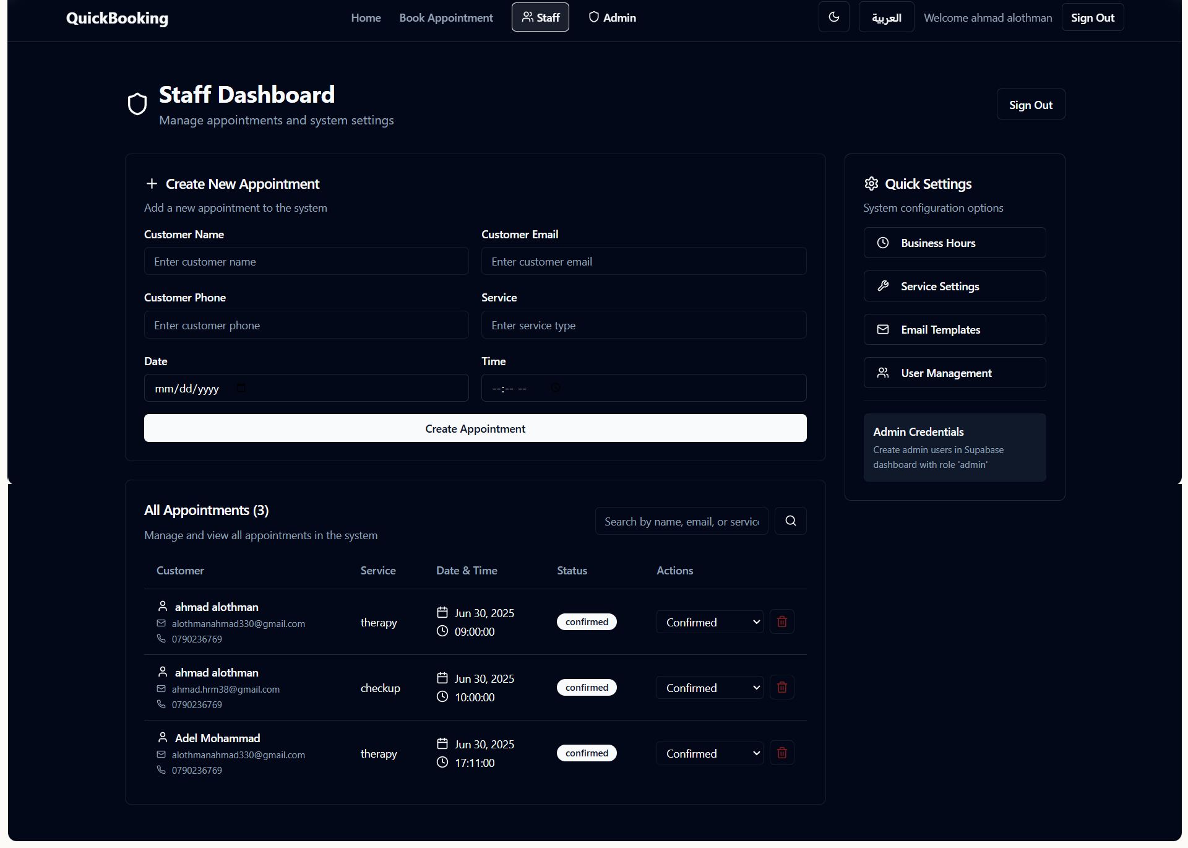Open the Admin nav tab
Image resolution: width=1188 pixels, height=848 pixels.
pos(612,18)
